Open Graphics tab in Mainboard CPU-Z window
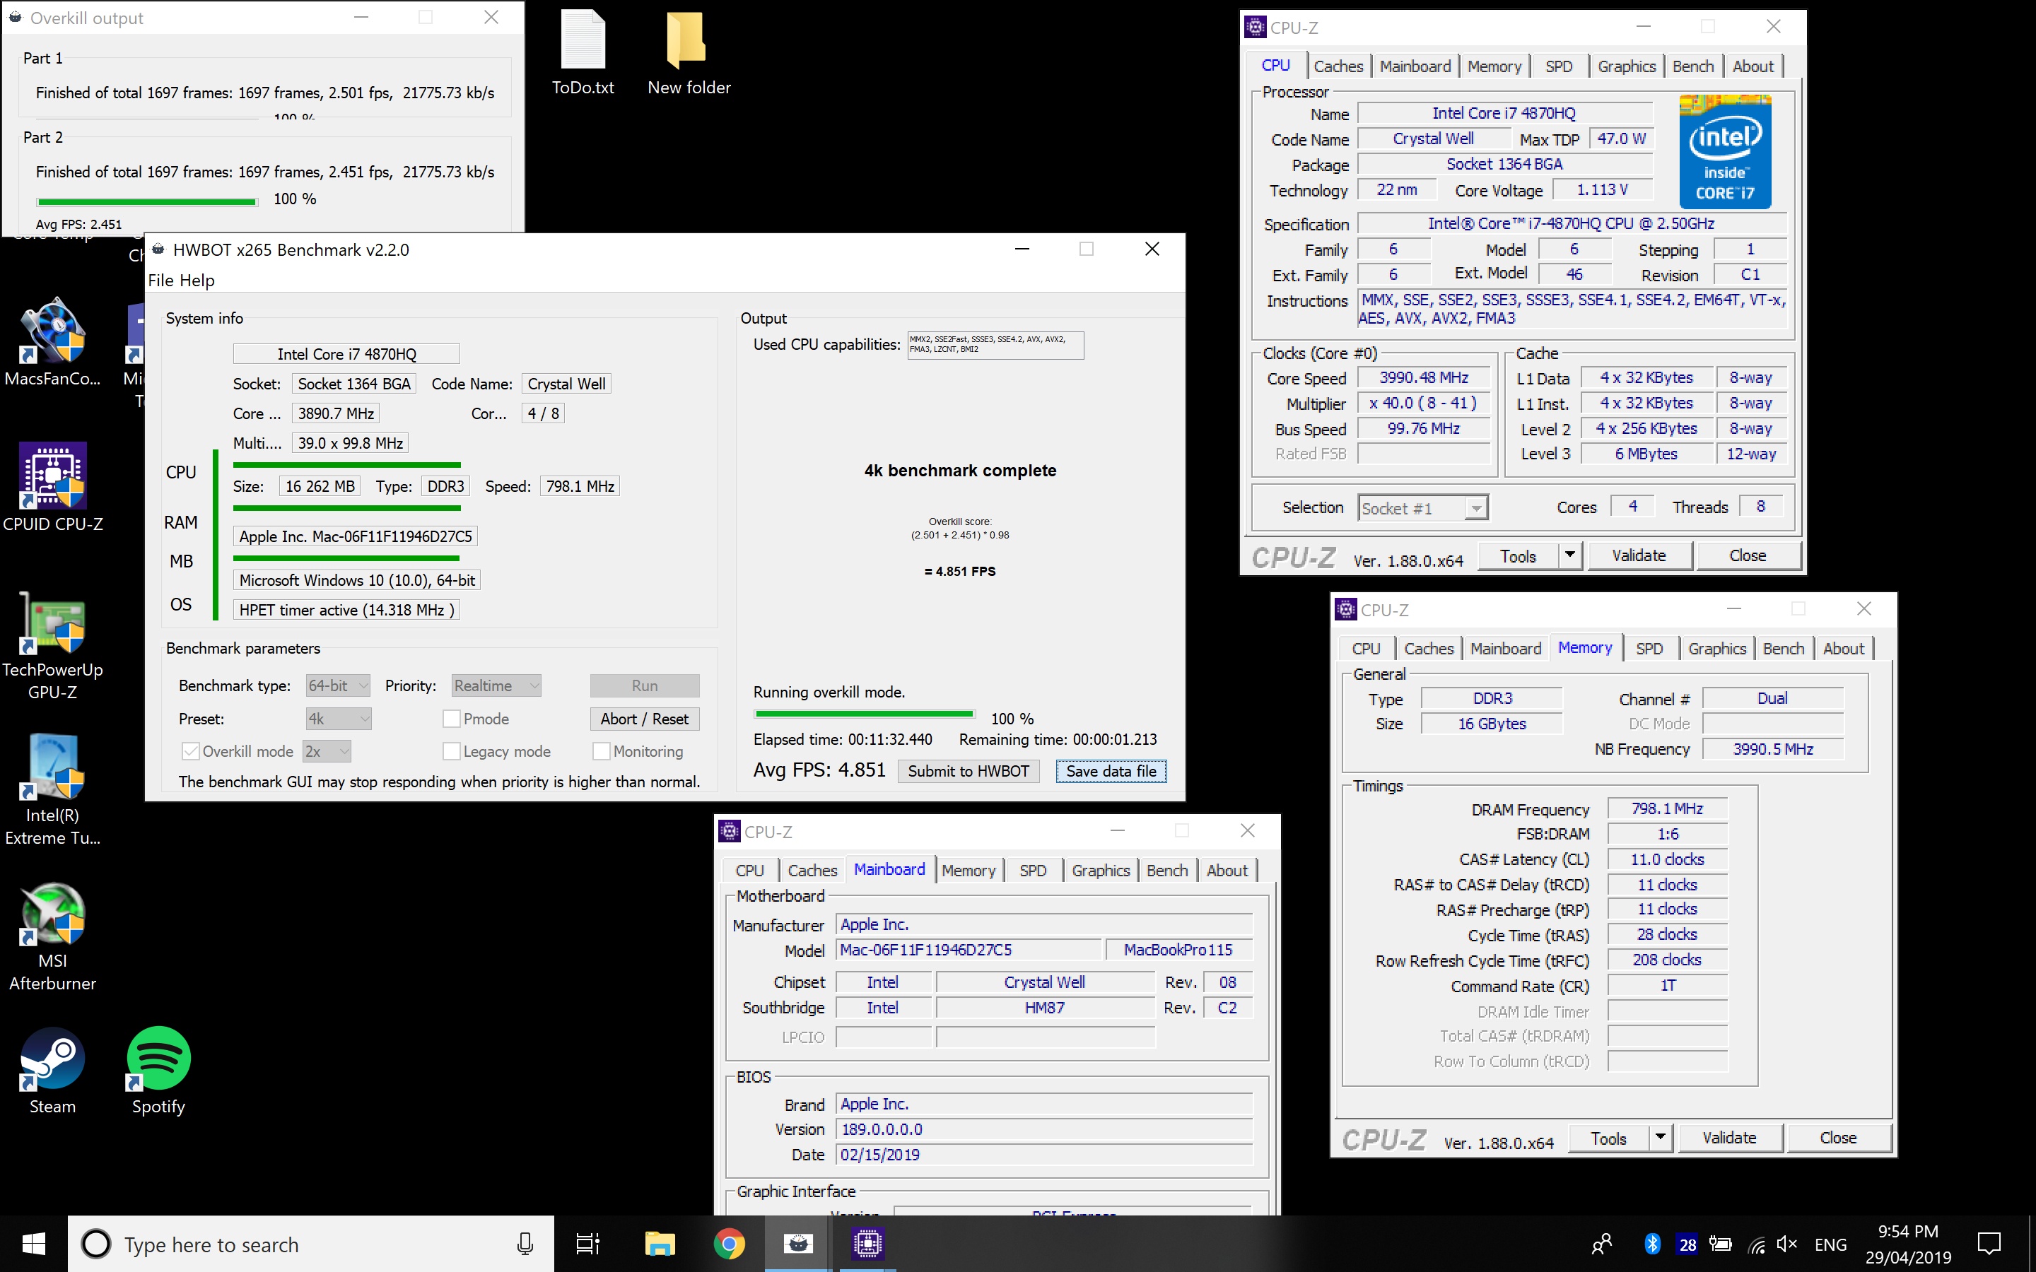 (1101, 871)
